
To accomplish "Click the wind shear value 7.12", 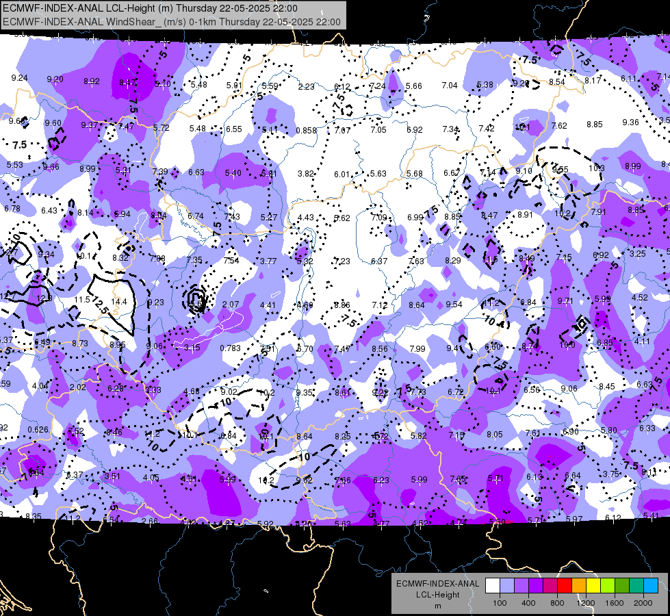I will pos(379,305).
